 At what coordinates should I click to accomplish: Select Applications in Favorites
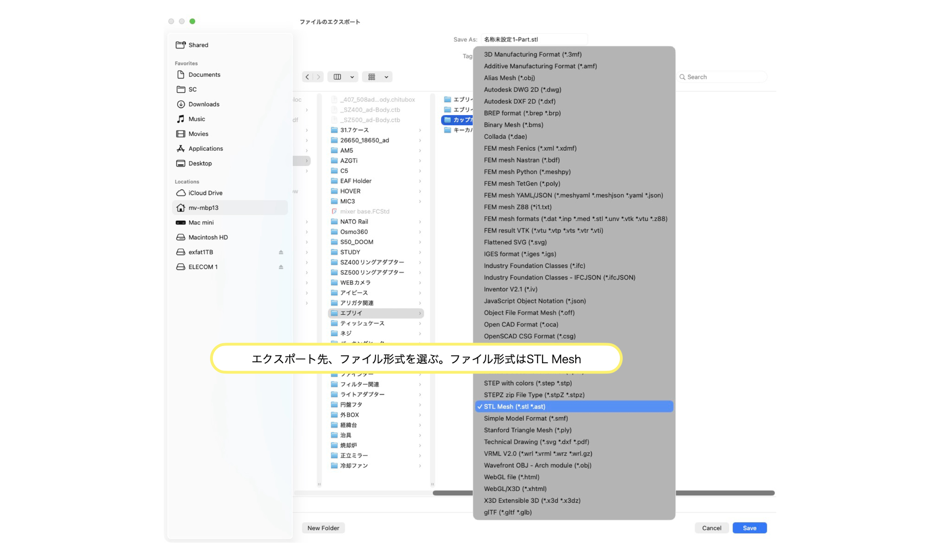[205, 148]
